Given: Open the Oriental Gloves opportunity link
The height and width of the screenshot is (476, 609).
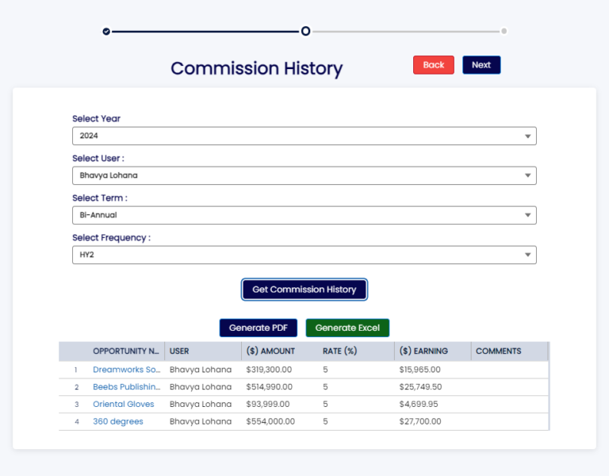Looking at the screenshot, I should pos(124,405).
